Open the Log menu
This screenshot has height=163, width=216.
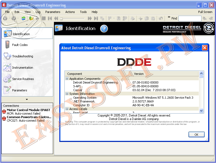38,12
